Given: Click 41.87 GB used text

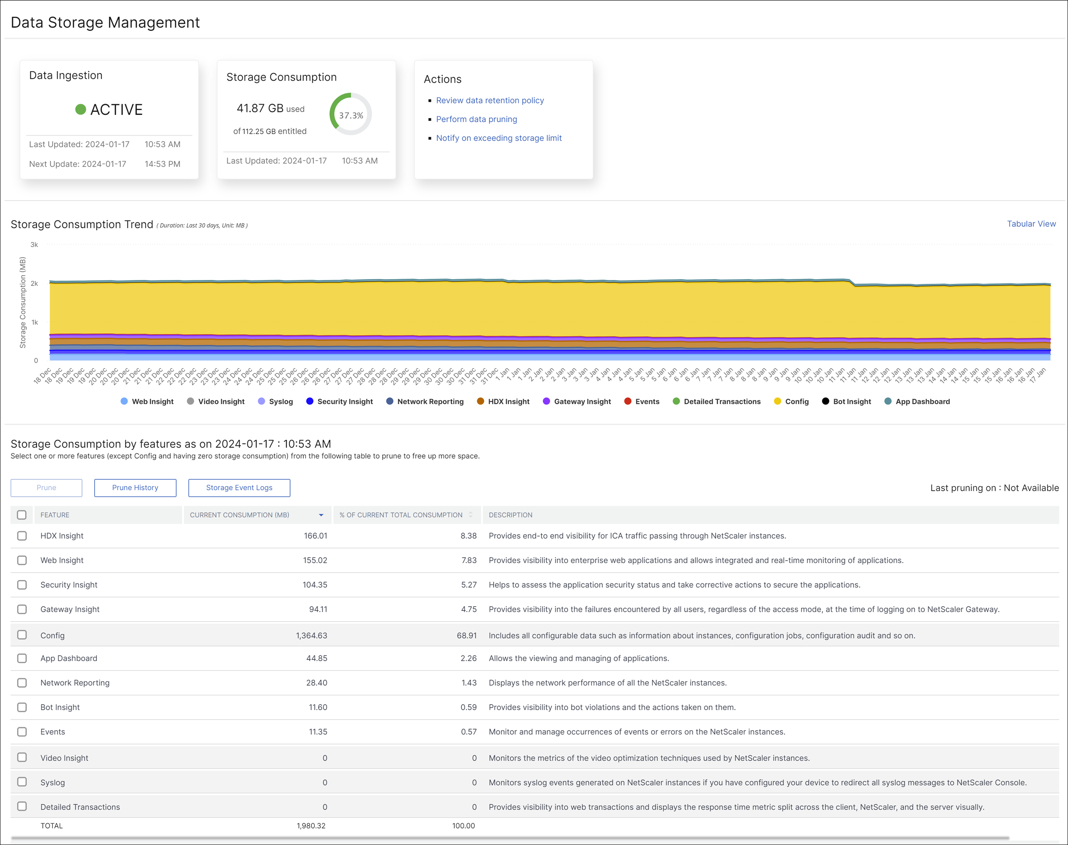Looking at the screenshot, I should point(271,108).
